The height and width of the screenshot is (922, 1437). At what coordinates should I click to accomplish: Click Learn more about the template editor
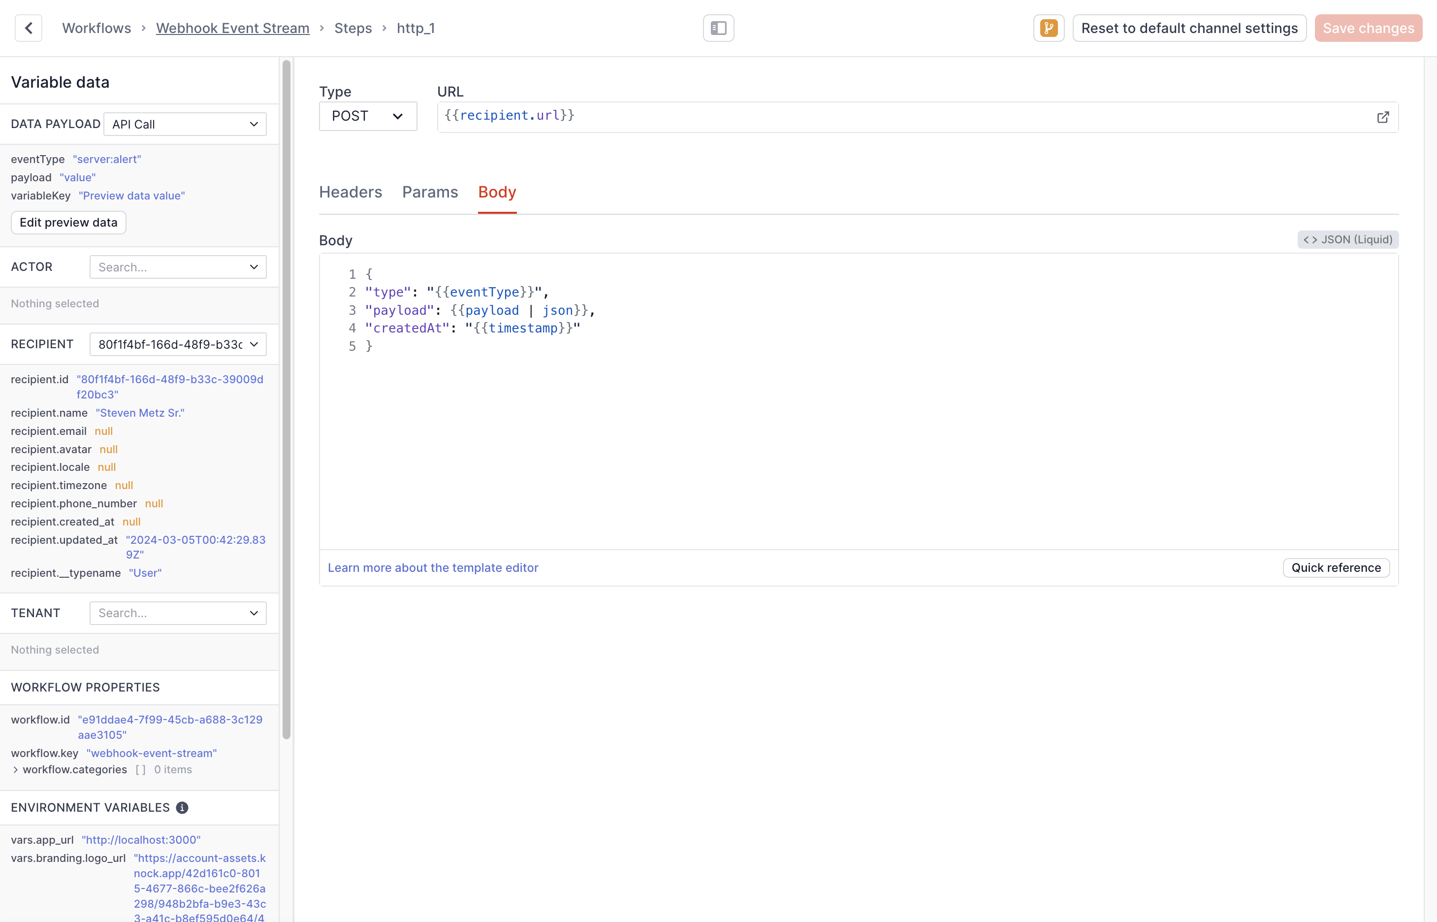(x=433, y=567)
